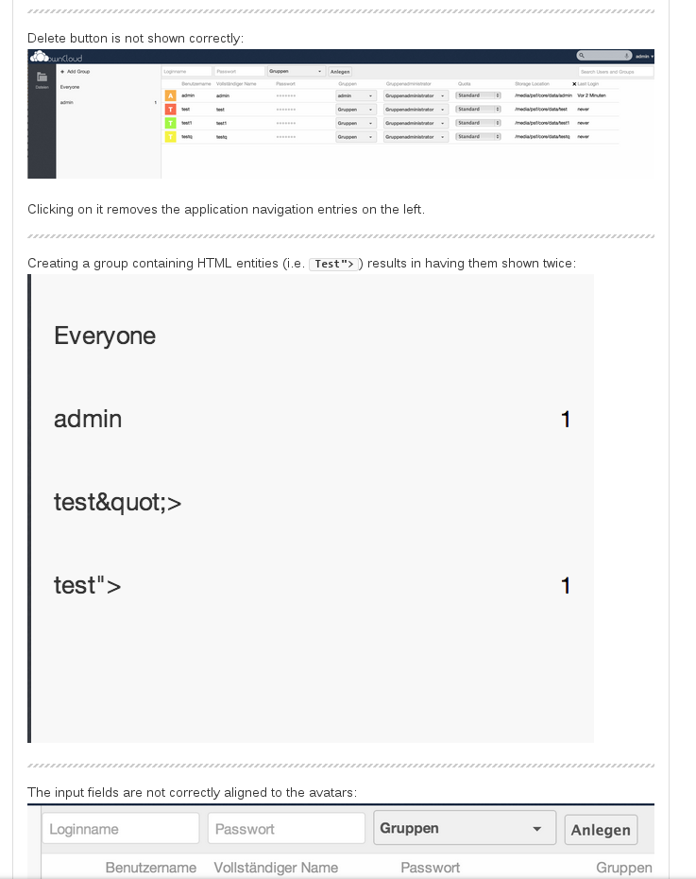The height and width of the screenshot is (879, 696).
Task: Click the orange 'A' avatar of admin
Action: coord(170,95)
